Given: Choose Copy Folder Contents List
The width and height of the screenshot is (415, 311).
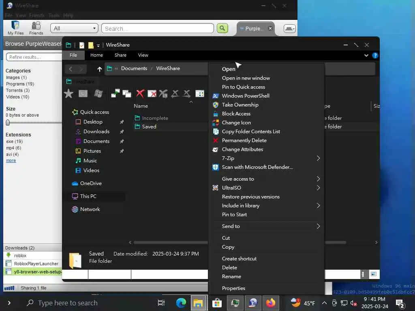Looking at the screenshot, I should pyautogui.click(x=251, y=132).
